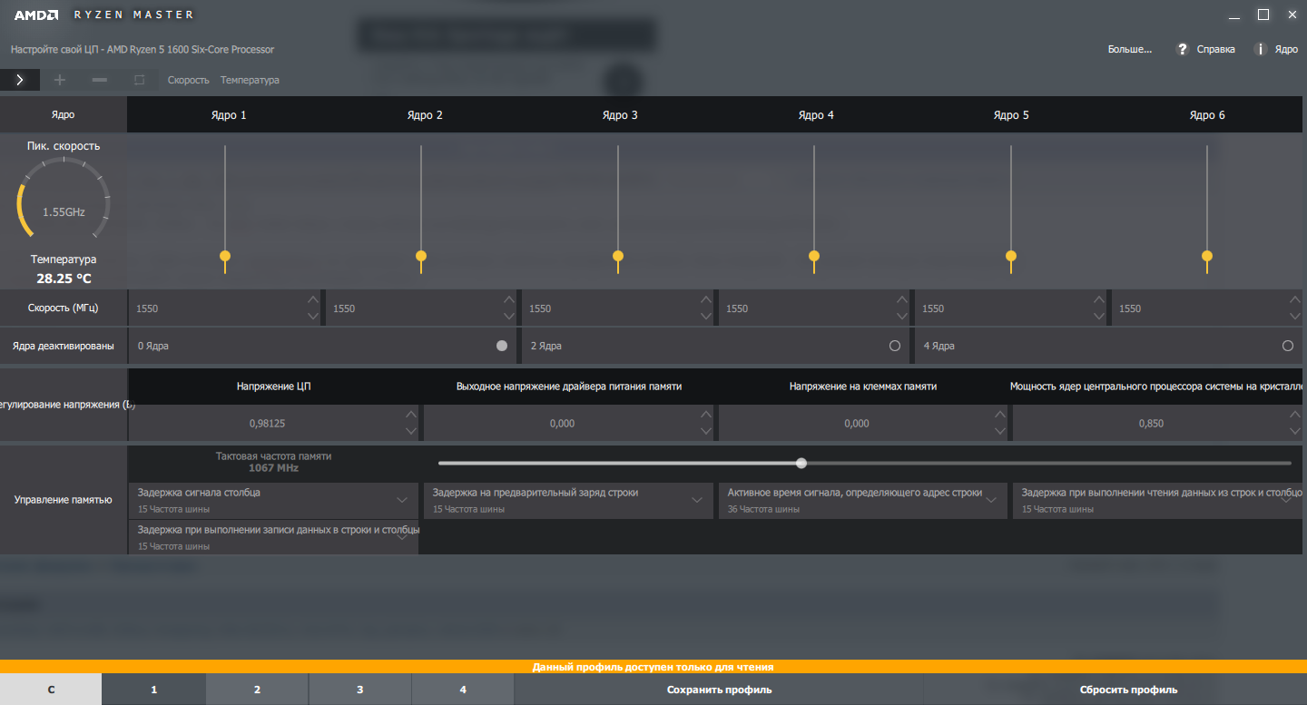The image size is (1307, 705).
Task: Open Активное время сигнала dropdown showing 36
Action: [x=863, y=500]
